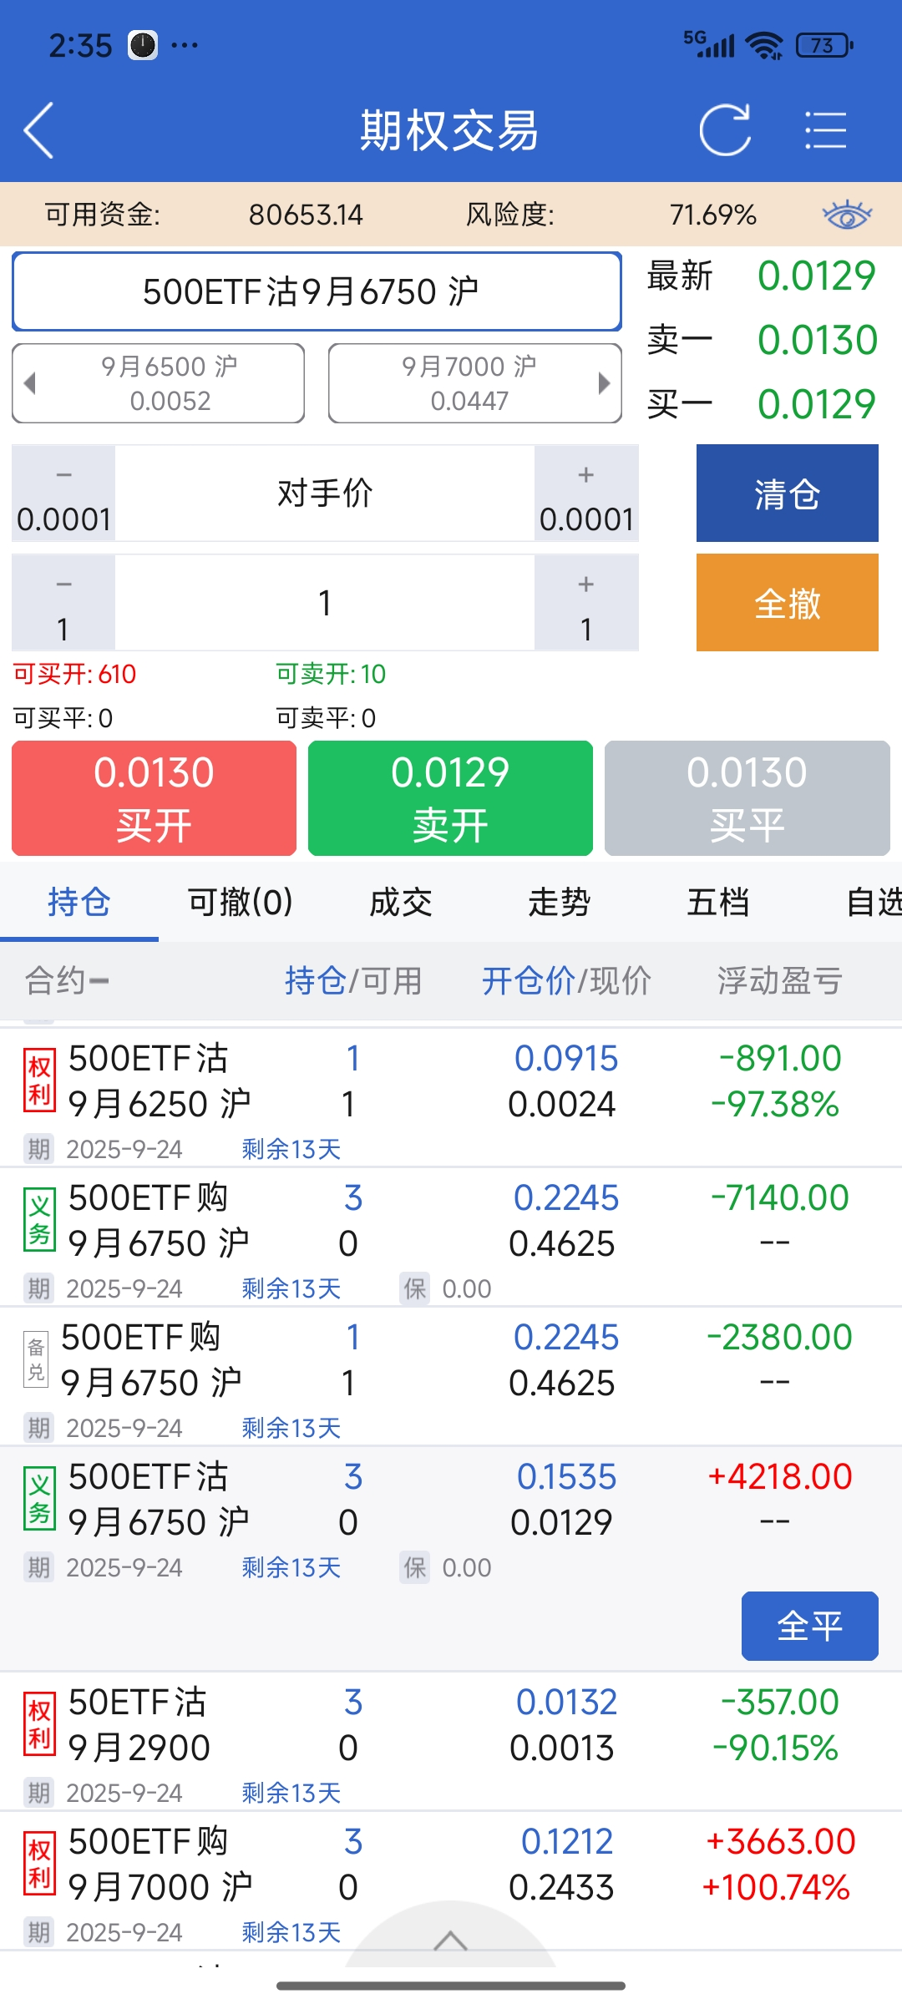
Task: Select the 对手价 price field
Action: click(x=325, y=493)
